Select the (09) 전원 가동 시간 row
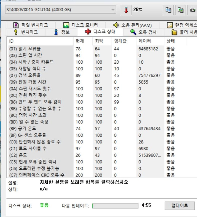197x217 pixels. coord(98,82)
